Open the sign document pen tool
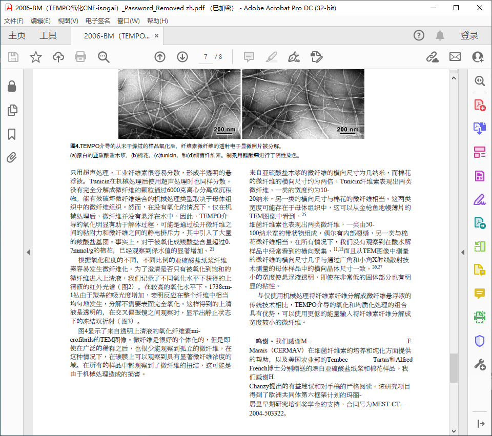492x436 pixels. 294,57
